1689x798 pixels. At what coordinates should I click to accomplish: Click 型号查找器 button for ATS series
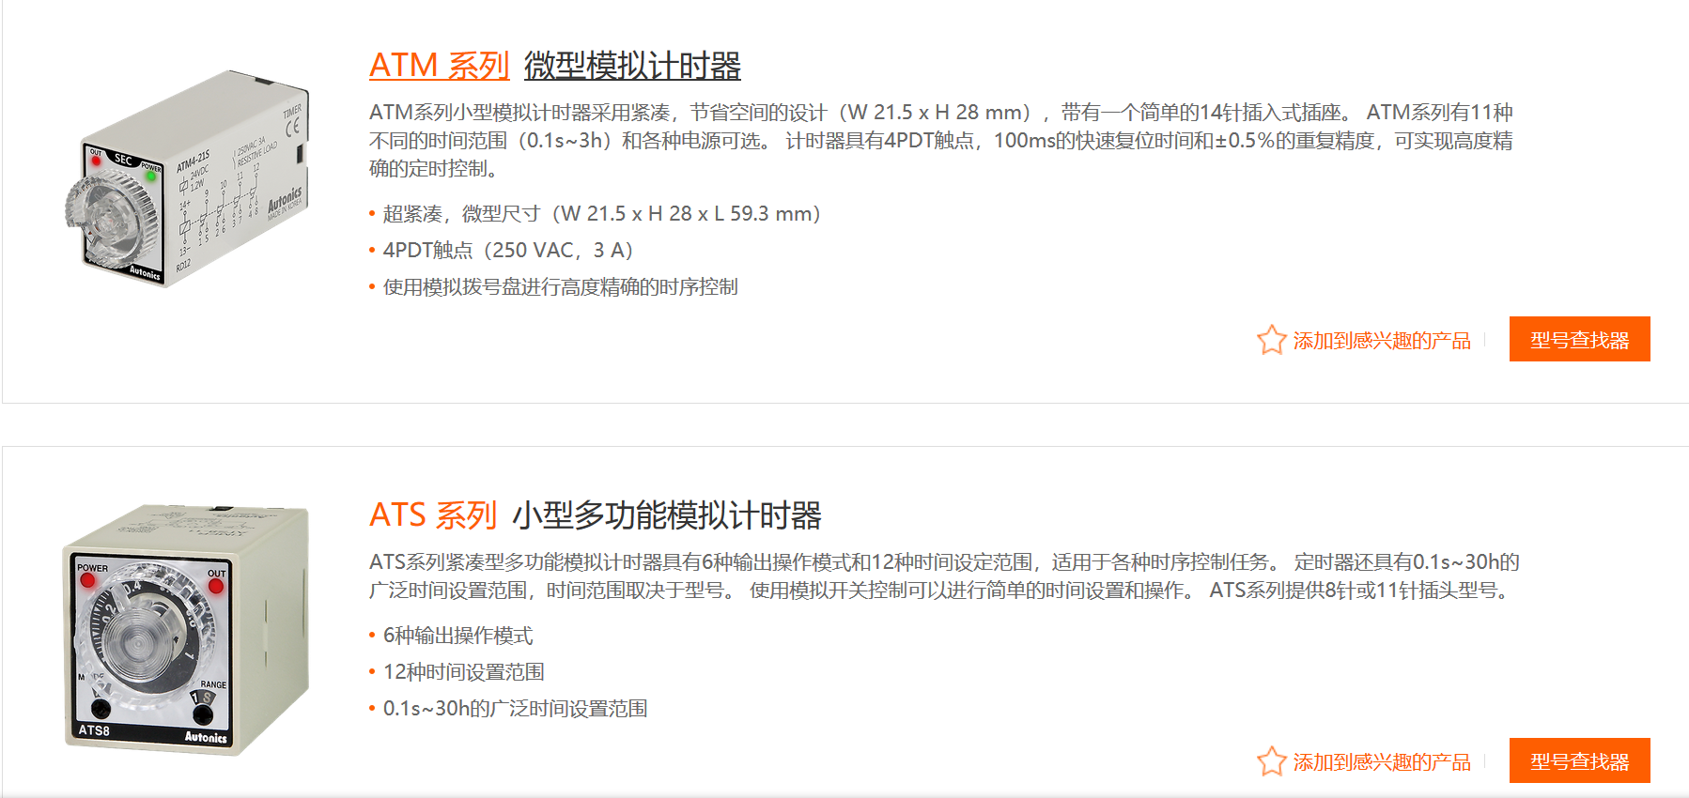tap(1579, 761)
